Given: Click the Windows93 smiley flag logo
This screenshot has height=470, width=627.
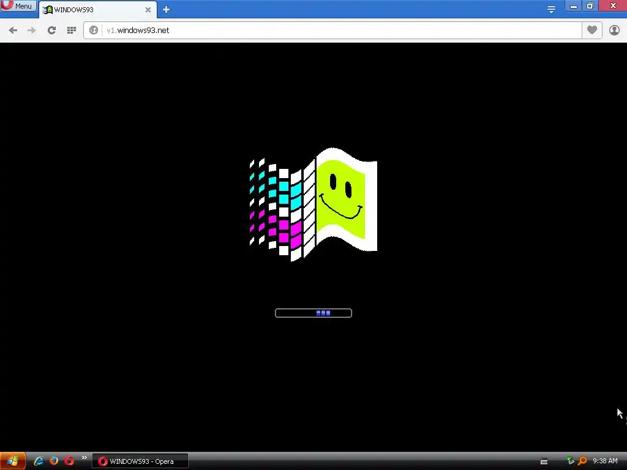Looking at the screenshot, I should point(313,204).
